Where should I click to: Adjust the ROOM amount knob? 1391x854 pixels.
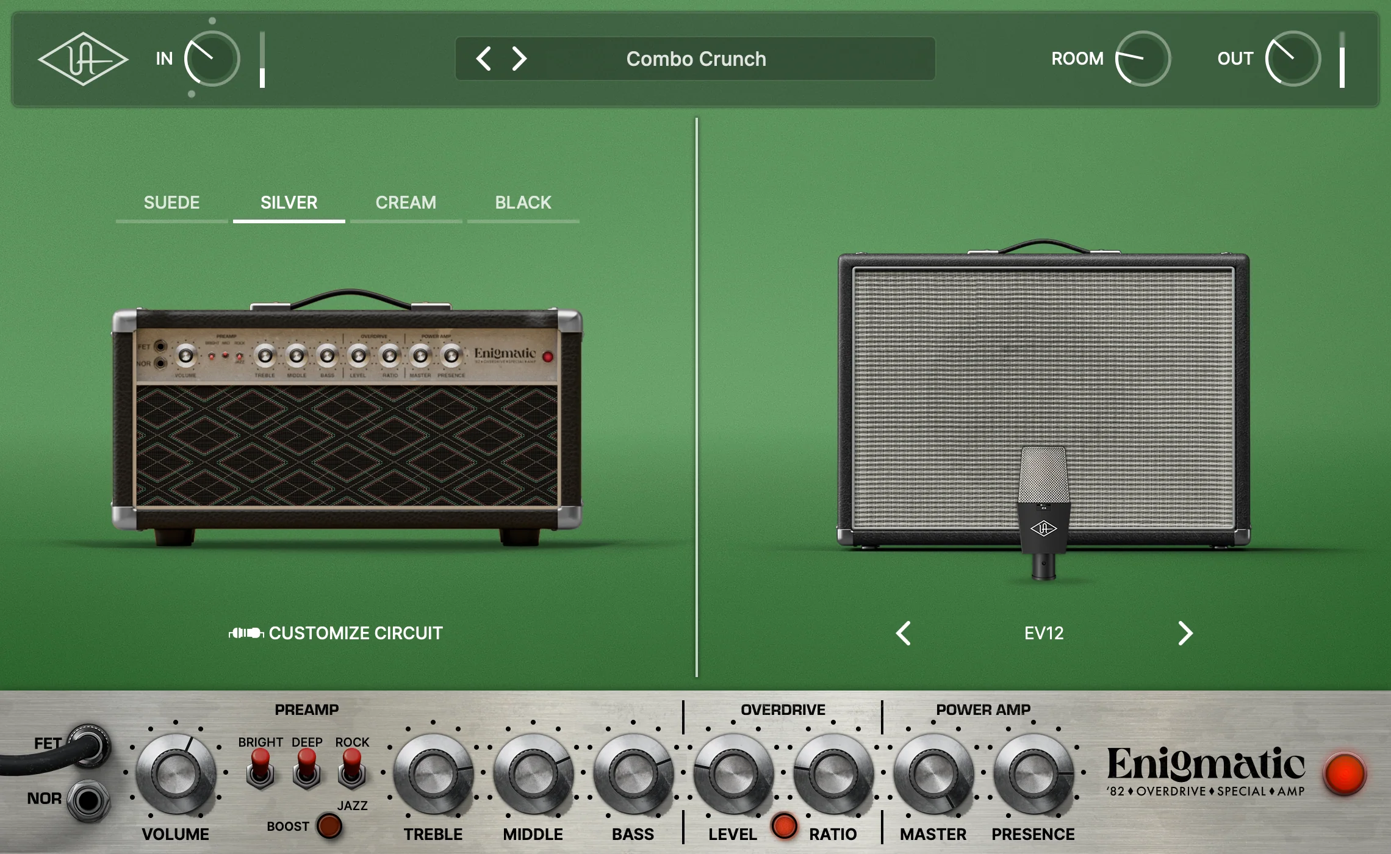[1142, 59]
